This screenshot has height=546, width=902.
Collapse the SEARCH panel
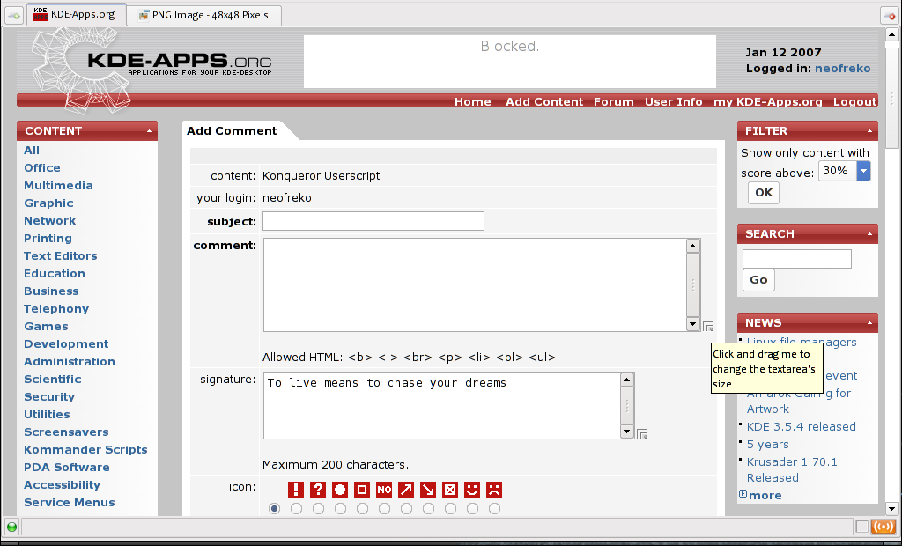click(x=869, y=234)
